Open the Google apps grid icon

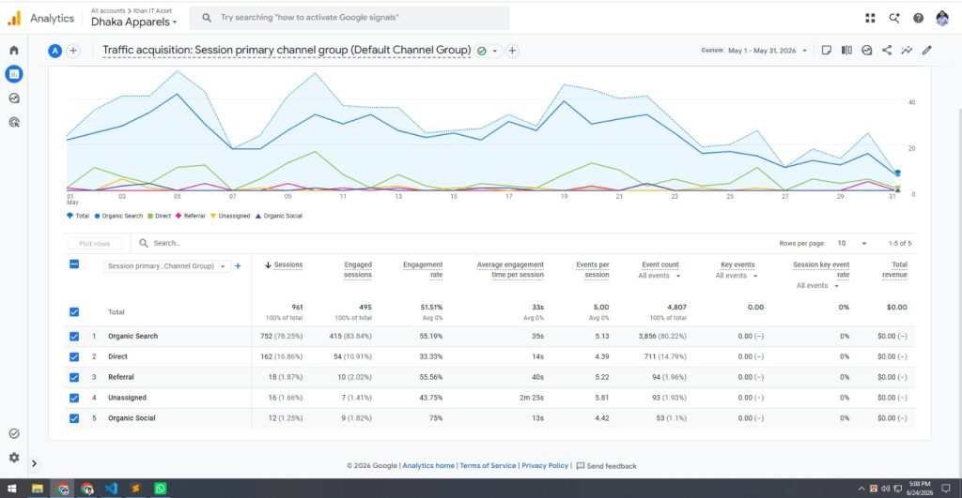click(x=870, y=18)
